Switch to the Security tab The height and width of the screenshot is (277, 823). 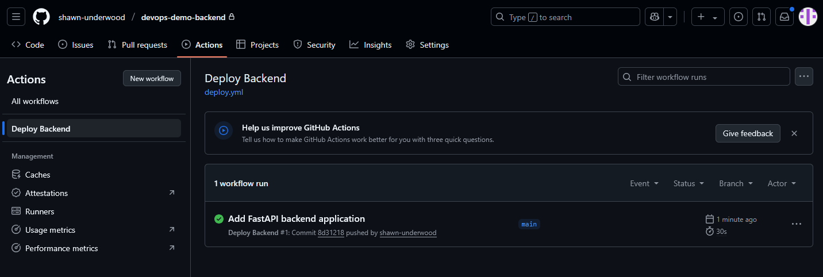coord(314,45)
